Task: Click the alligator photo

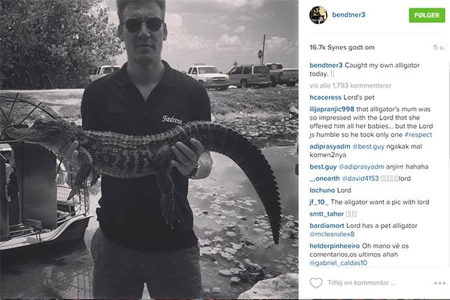Action: (x=149, y=150)
